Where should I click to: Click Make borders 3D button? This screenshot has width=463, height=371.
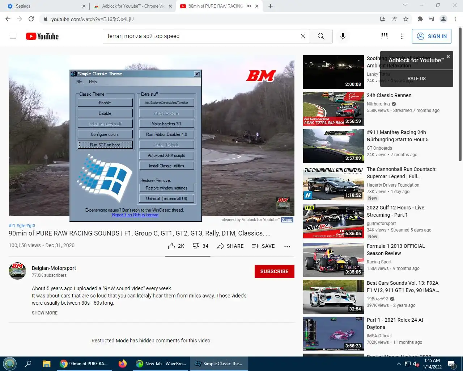(x=166, y=124)
